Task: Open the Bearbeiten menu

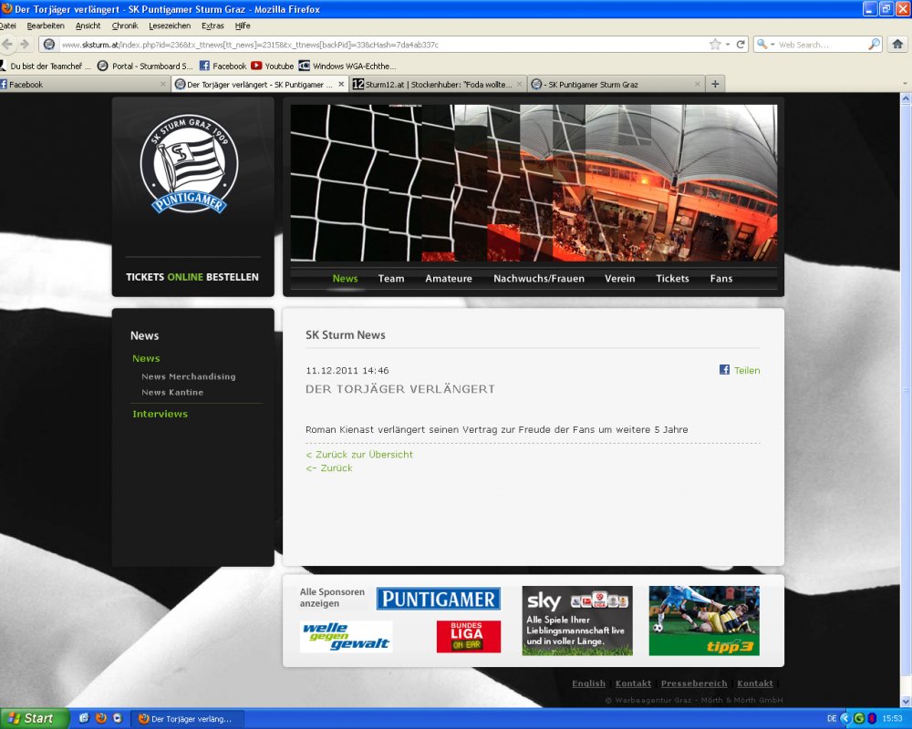Action: coord(46,26)
